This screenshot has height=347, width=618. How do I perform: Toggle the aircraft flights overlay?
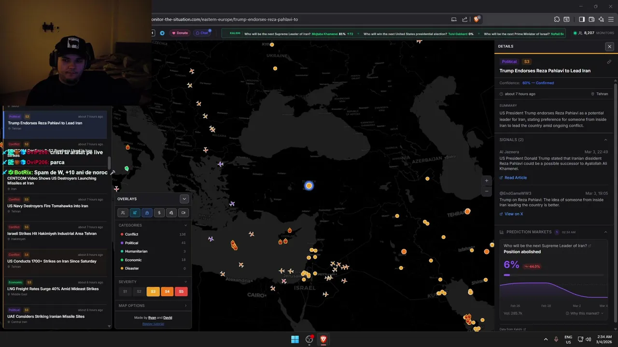point(135,213)
